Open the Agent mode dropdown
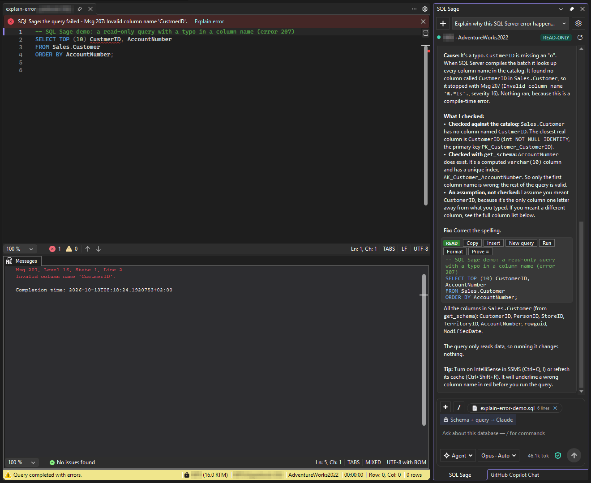 458,456
